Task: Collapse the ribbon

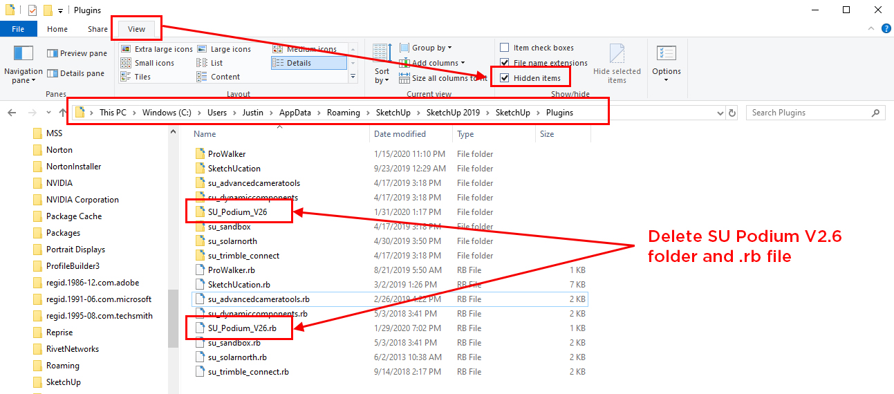Action: (x=871, y=29)
